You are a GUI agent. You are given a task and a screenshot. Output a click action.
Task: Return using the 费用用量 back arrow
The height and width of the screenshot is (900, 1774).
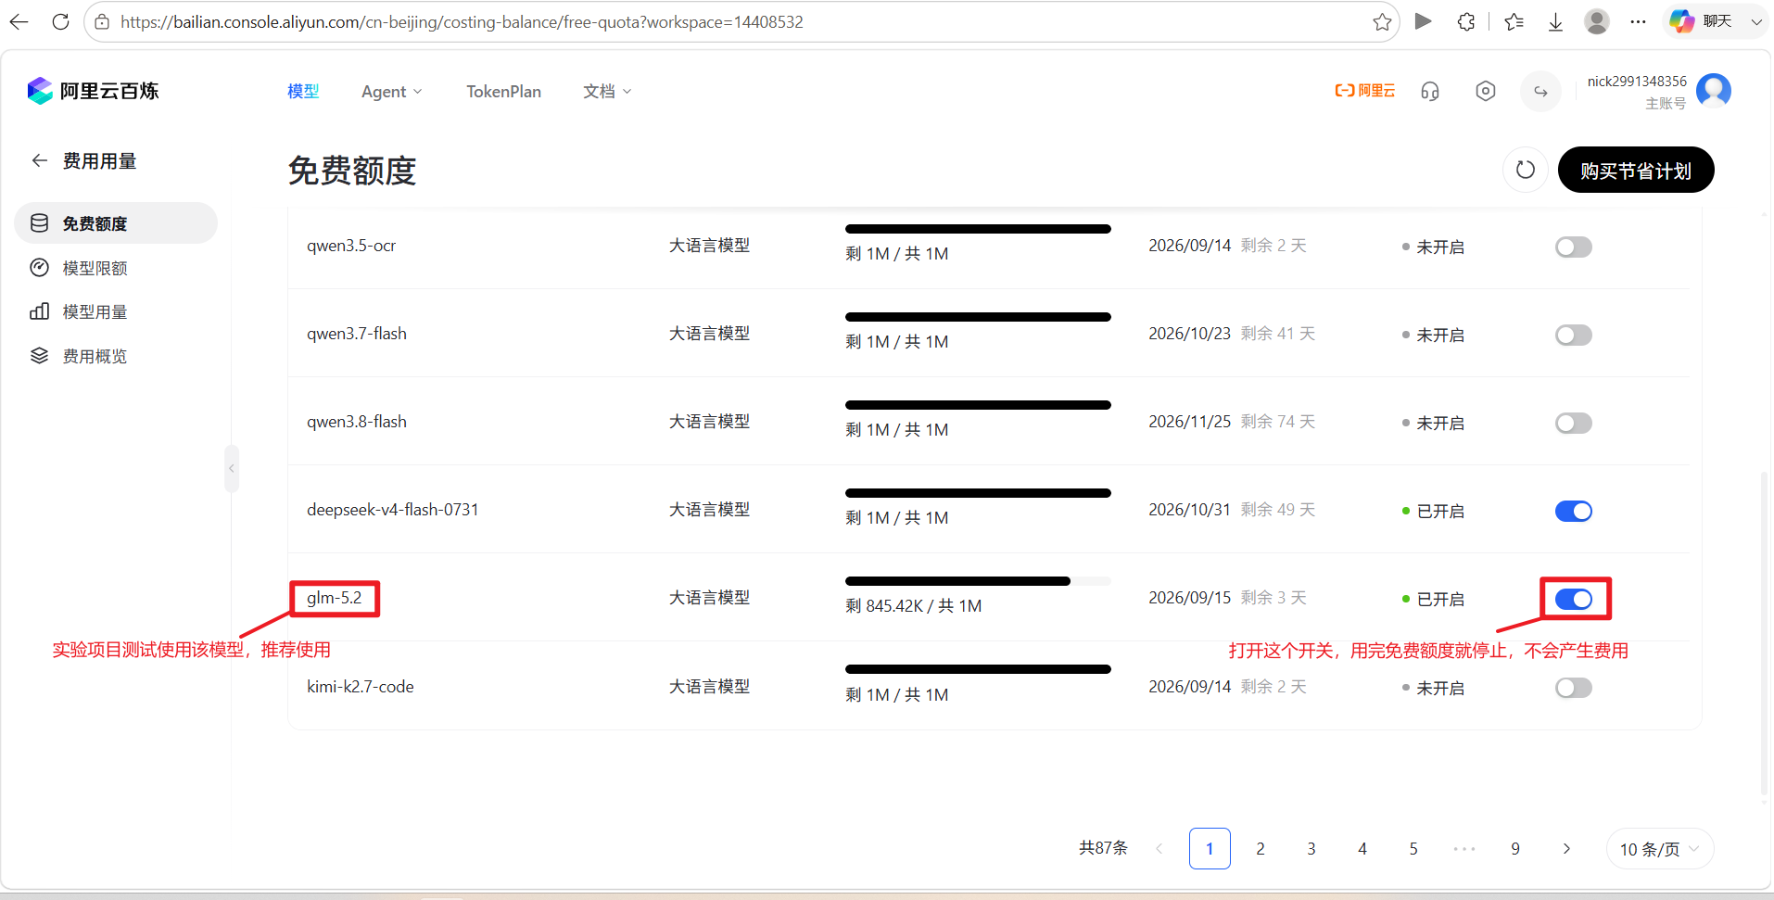39,160
